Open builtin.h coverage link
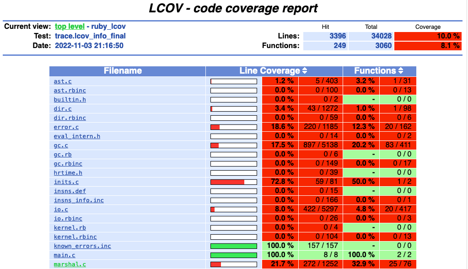The width and height of the screenshot is (468, 269). point(70,100)
